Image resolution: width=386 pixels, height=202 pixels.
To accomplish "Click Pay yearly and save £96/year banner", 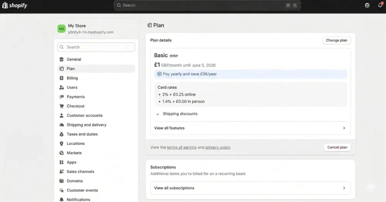I will pos(251,74).
